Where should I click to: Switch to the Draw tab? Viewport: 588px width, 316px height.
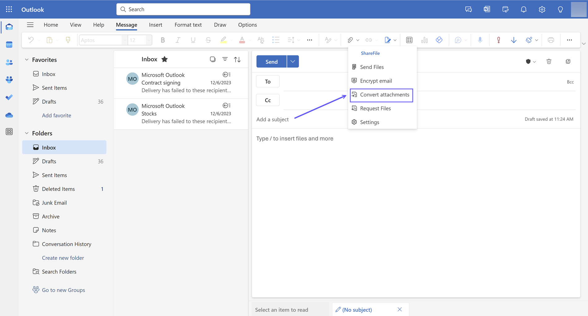pos(220,25)
